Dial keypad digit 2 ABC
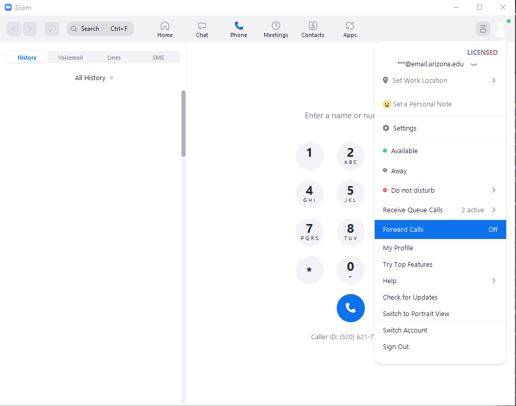 [351, 156]
